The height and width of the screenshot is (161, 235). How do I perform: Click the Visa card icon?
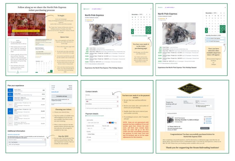click(x=108, y=123)
